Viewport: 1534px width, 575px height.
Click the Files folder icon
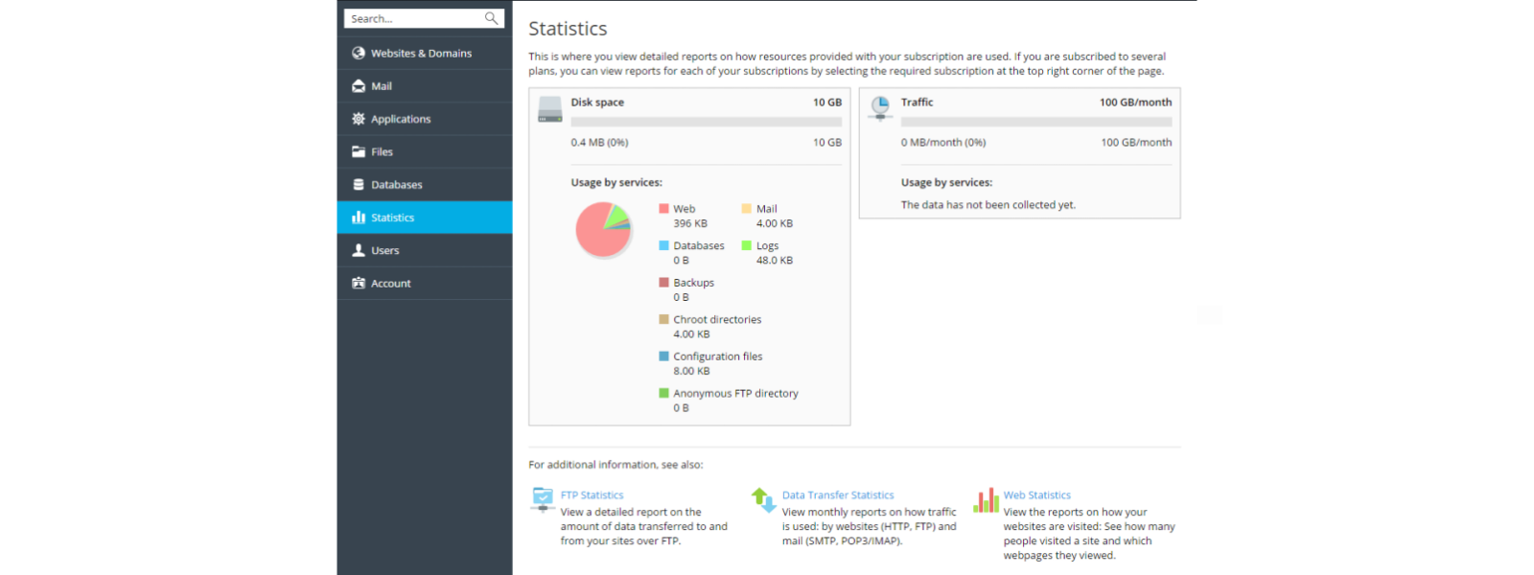(x=359, y=151)
